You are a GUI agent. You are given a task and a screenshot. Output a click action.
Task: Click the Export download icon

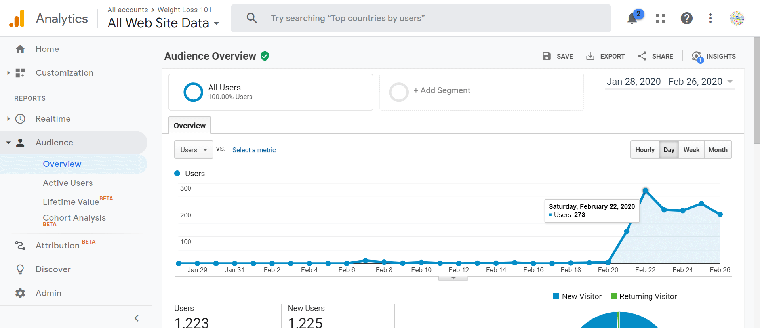[x=590, y=56]
